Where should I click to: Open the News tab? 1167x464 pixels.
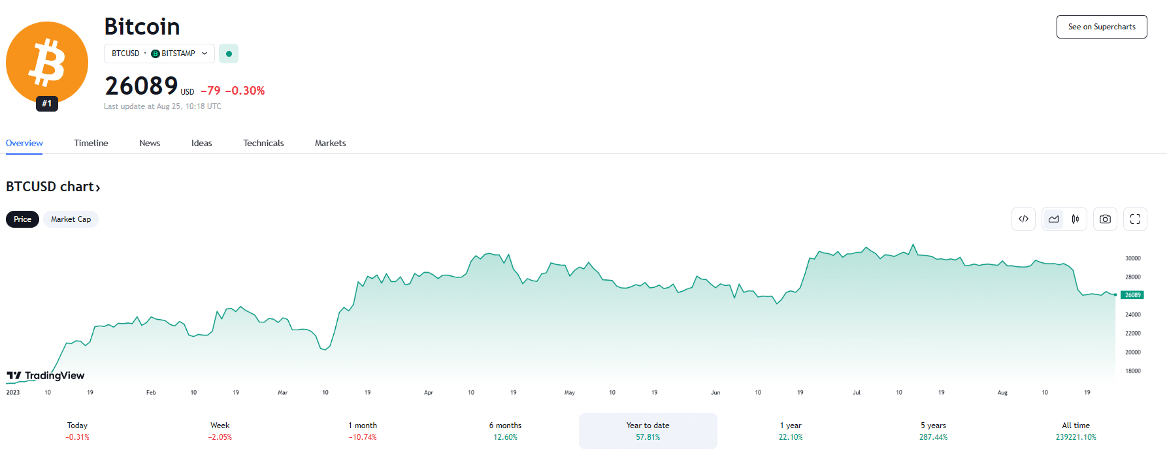click(x=150, y=143)
